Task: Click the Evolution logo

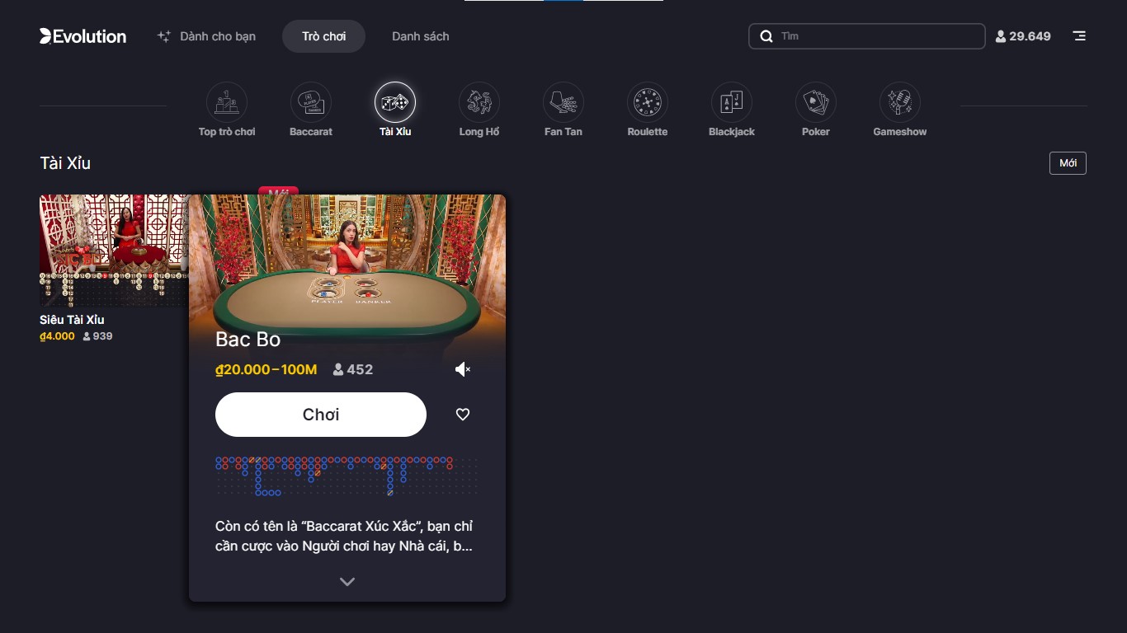Action: click(x=83, y=36)
